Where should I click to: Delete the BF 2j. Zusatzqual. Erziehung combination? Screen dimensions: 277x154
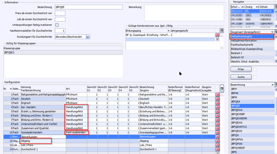point(217,35)
